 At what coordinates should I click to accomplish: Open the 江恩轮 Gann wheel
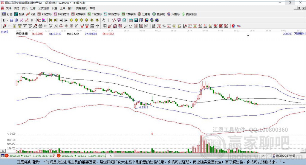coord(144,14)
